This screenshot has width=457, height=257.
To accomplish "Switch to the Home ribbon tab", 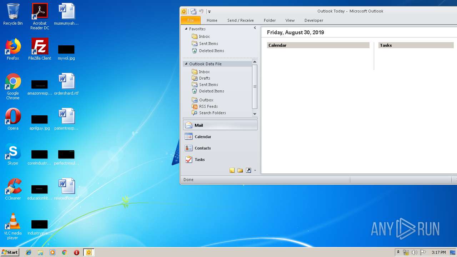I will click(212, 20).
